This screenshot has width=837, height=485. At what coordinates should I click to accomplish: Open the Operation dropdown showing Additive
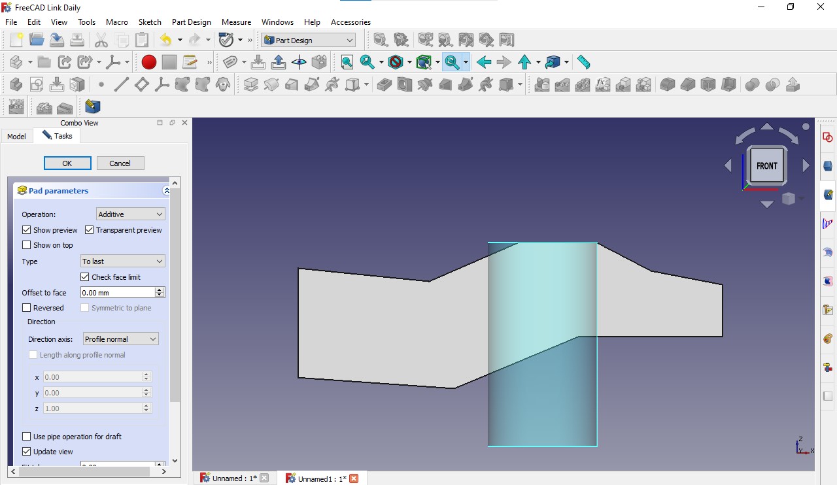[129, 214]
